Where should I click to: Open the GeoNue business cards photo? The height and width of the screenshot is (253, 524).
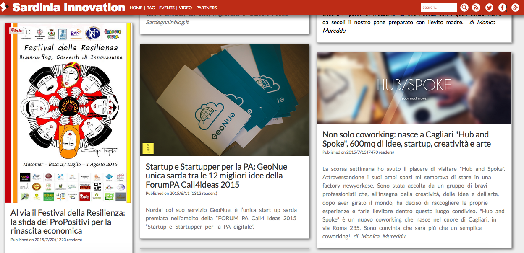[x=225, y=100]
